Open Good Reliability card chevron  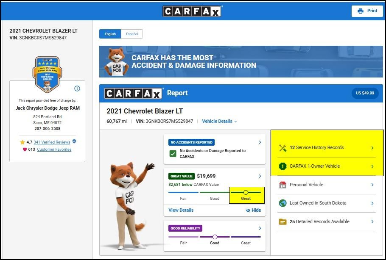(260, 228)
